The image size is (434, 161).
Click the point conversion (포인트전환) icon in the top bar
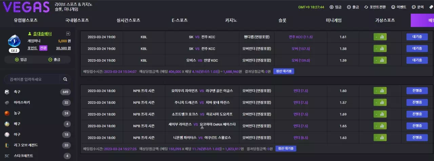click(x=366, y=7)
